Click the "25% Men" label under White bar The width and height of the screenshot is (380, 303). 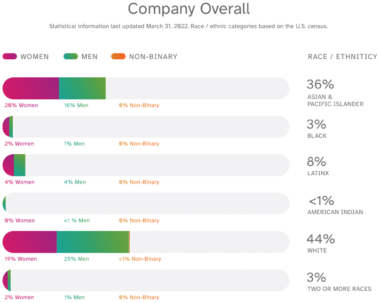[76, 259]
